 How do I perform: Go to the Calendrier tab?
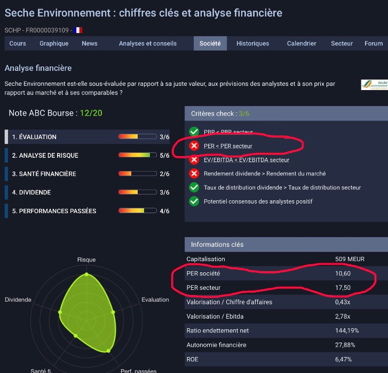[302, 44]
